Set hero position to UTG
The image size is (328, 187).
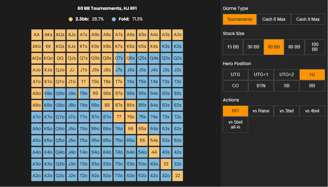(x=235, y=75)
